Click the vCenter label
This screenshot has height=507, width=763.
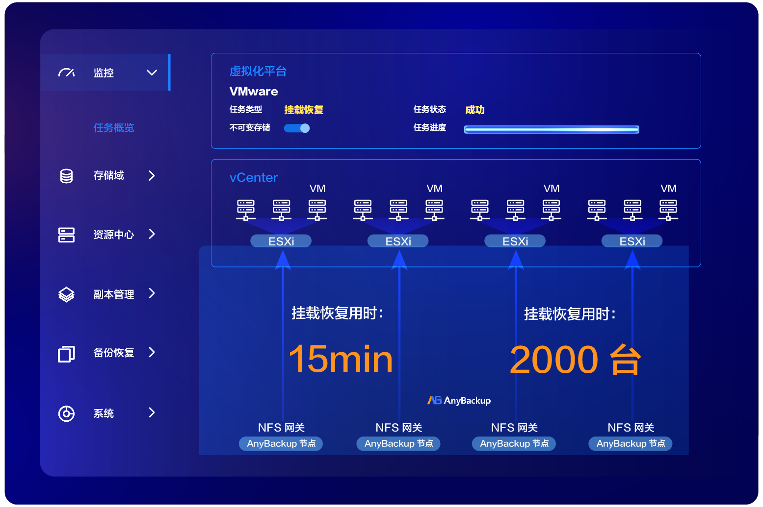[254, 177]
